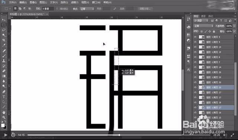The image size is (238, 140).
Task: Toggle the video volume speaker
Action: (x=225, y=135)
